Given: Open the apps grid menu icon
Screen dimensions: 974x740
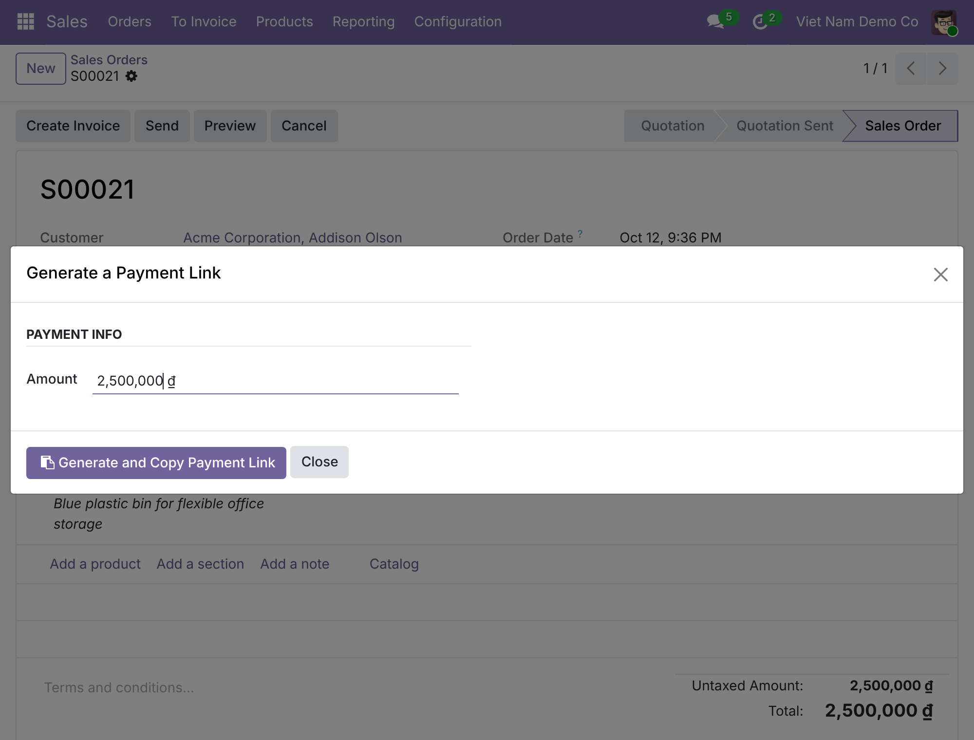Looking at the screenshot, I should 25,21.
